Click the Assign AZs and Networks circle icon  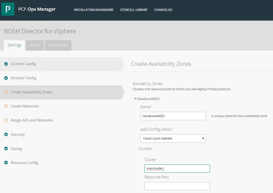tap(6, 120)
